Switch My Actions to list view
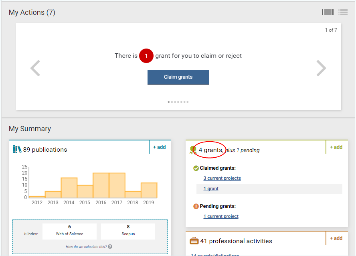Viewport: 356px width, 256px height. (x=343, y=12)
